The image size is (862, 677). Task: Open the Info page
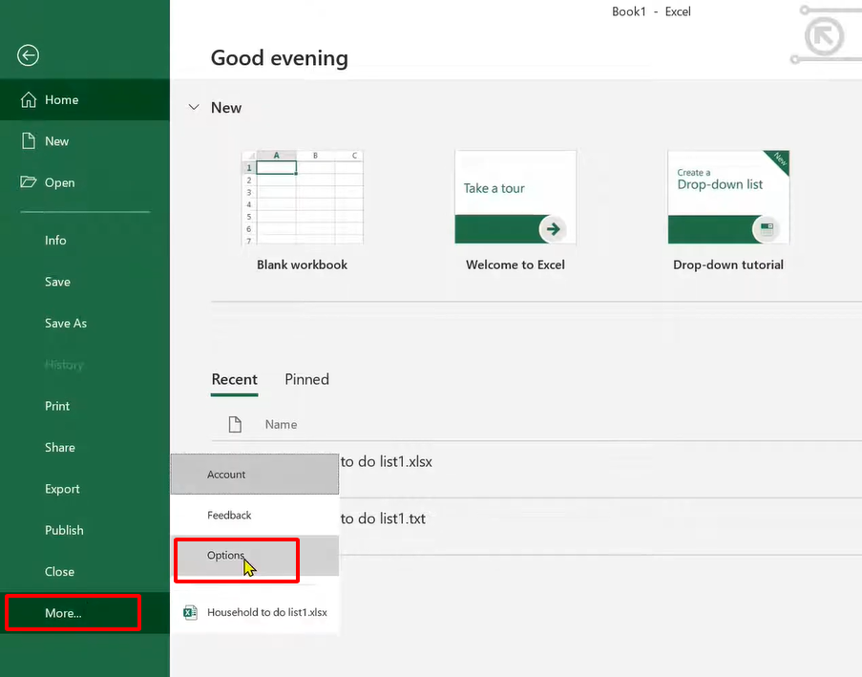point(85,241)
